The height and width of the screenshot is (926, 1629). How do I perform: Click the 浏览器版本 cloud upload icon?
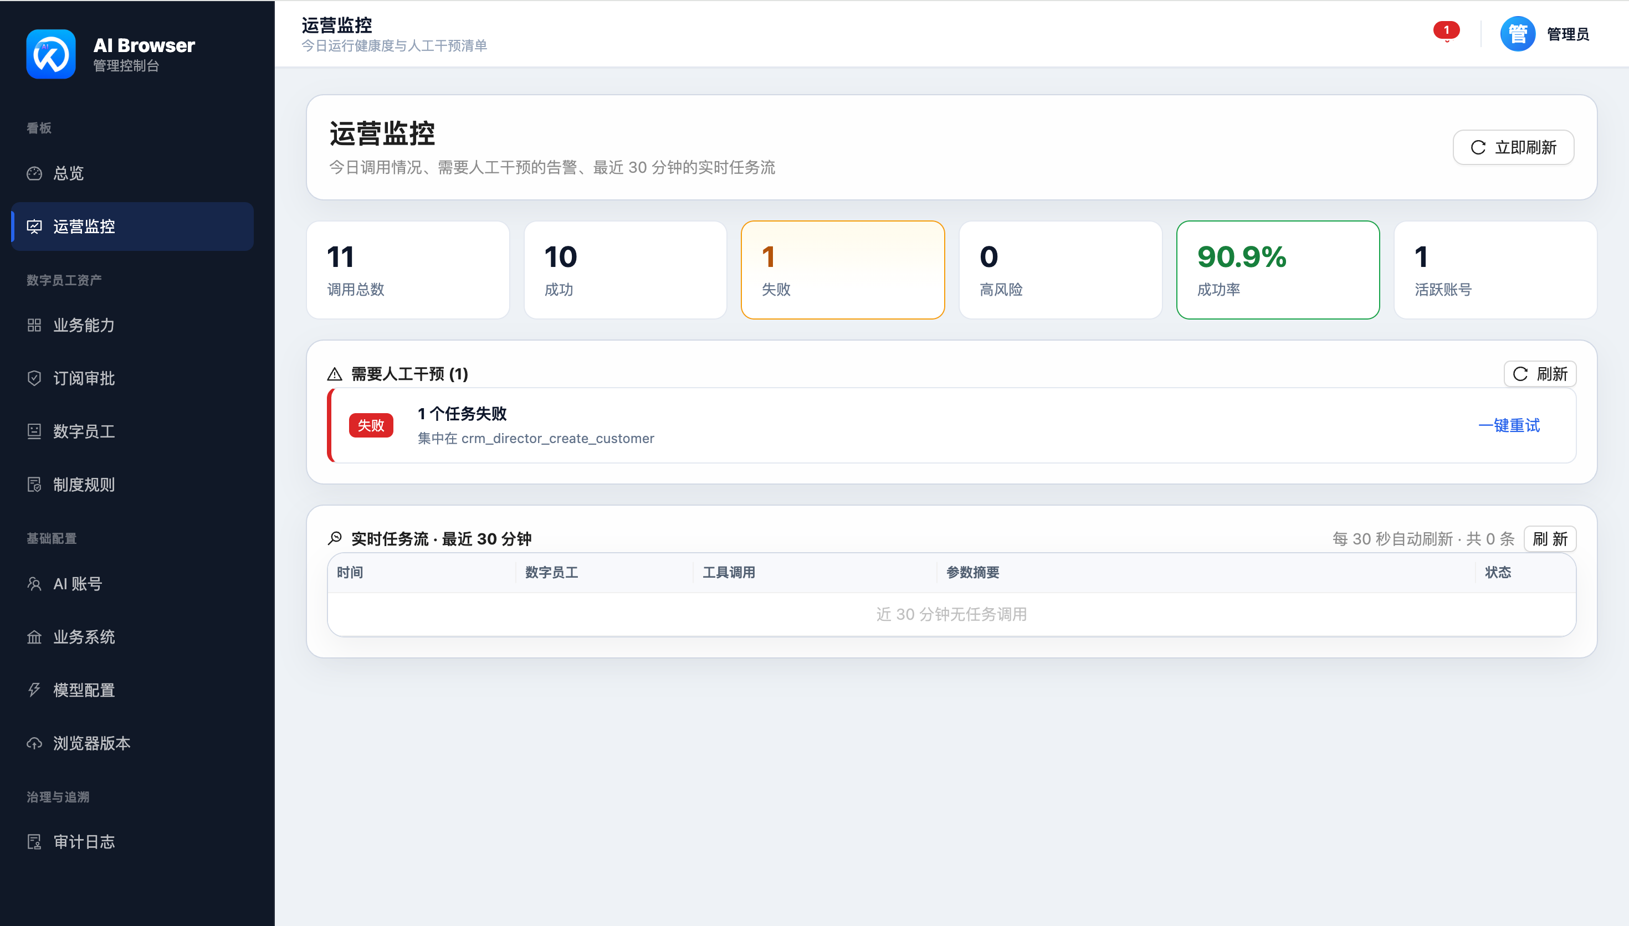(x=34, y=743)
